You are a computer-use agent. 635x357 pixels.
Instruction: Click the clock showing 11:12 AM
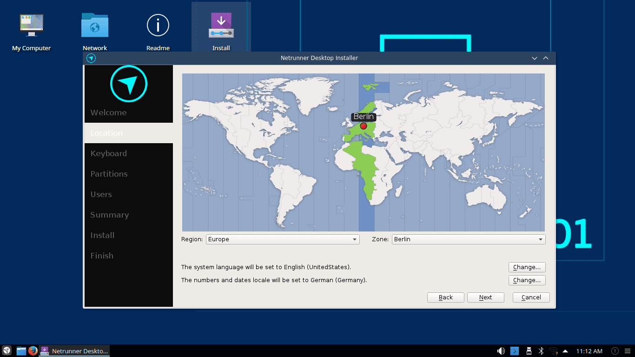[589, 351]
